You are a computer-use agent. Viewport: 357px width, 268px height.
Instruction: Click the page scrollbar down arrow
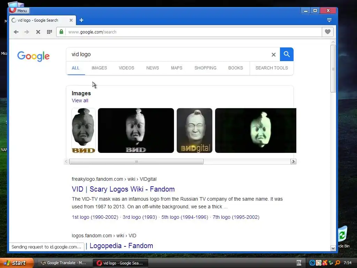pos(333,248)
